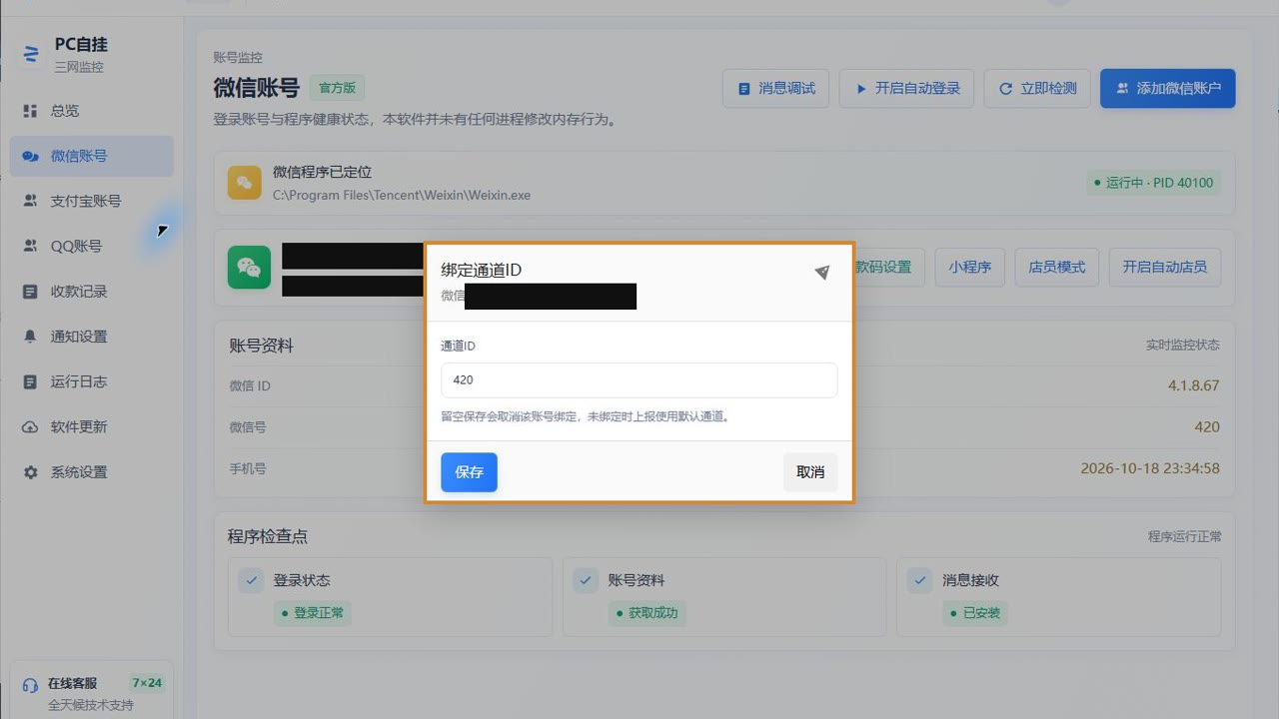Viewport: 1279px width, 719px height.
Task: View 运行日志 in the sidebar
Action: (92, 381)
